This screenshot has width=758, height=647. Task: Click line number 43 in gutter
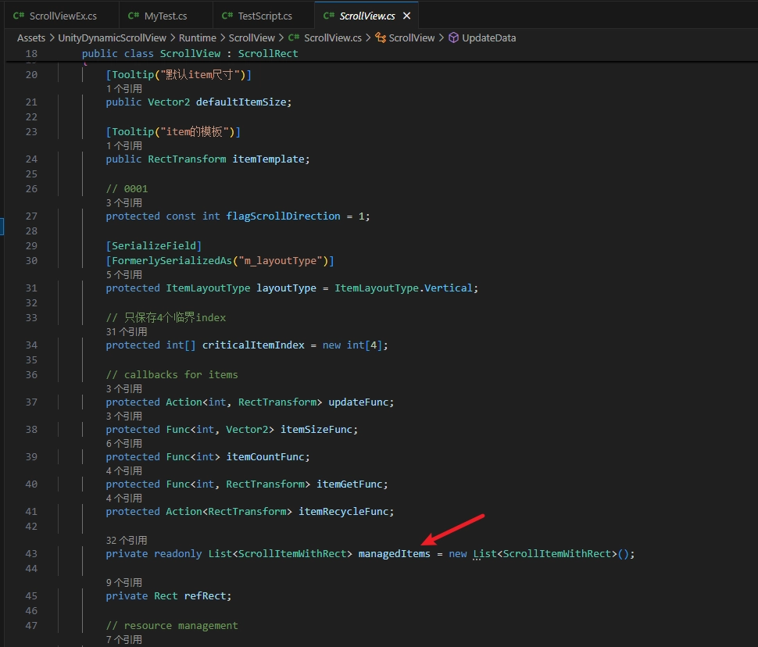(31, 554)
